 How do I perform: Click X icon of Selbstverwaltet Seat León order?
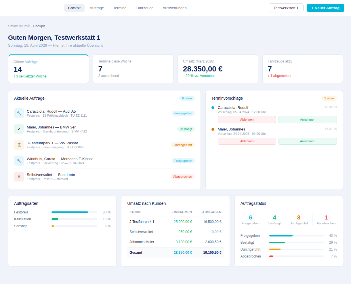click(19, 177)
